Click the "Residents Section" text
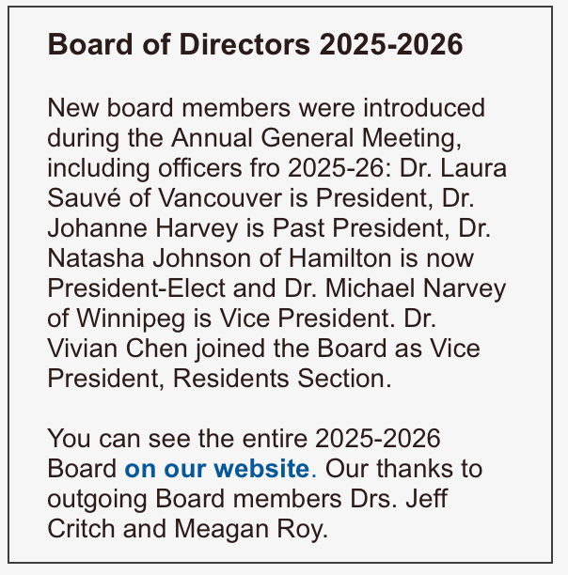568x575 pixels. pyautogui.click(x=282, y=378)
